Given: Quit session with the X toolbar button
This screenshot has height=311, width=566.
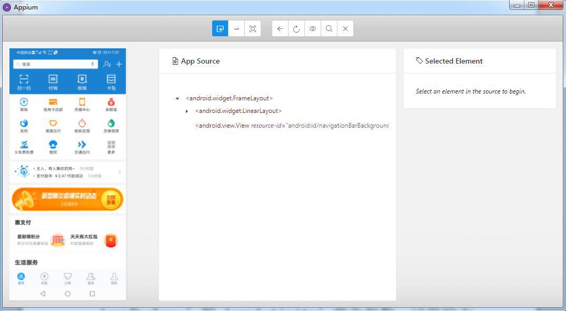Looking at the screenshot, I should pyautogui.click(x=345, y=29).
